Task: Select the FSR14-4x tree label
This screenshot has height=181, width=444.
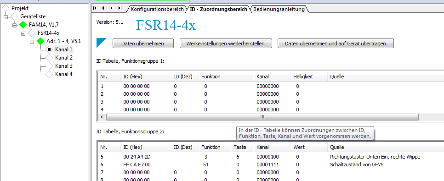Action: coord(48,33)
